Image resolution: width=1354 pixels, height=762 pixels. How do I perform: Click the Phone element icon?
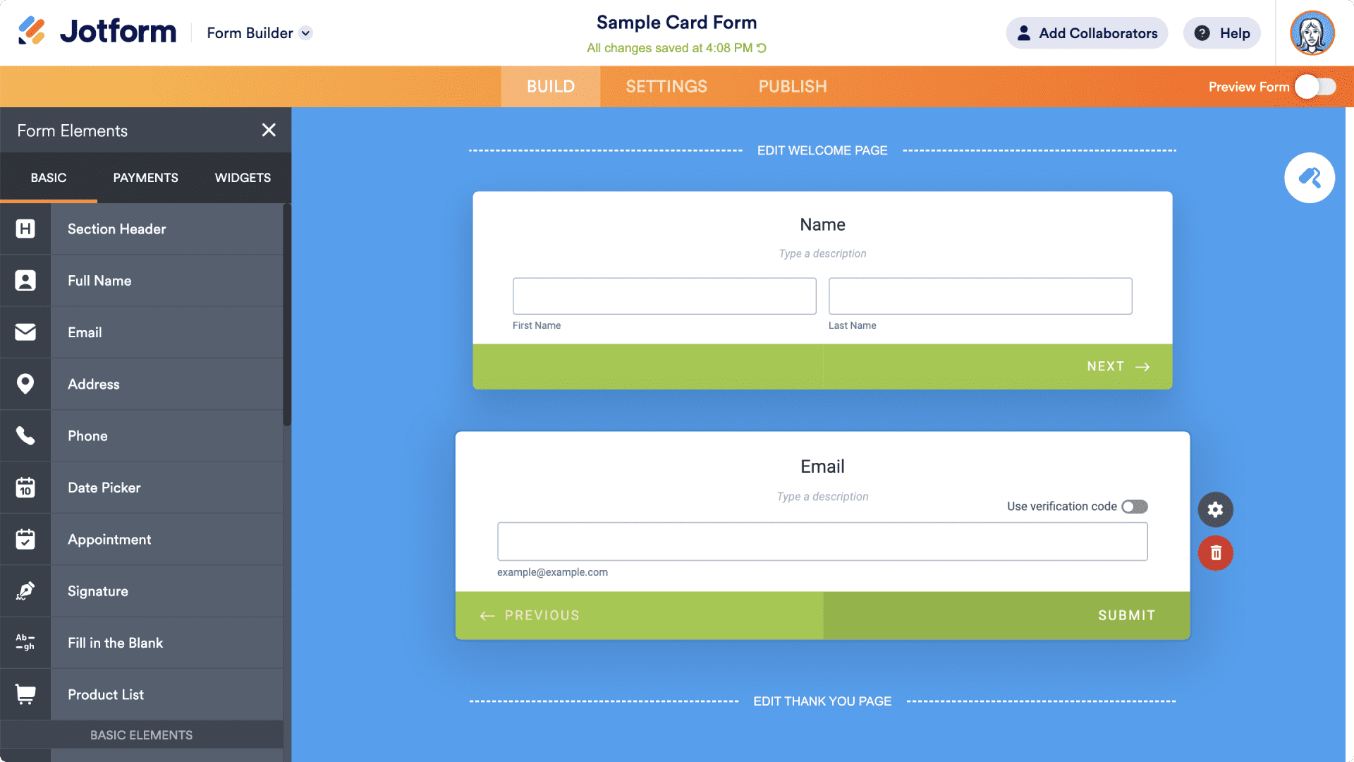[x=25, y=435]
